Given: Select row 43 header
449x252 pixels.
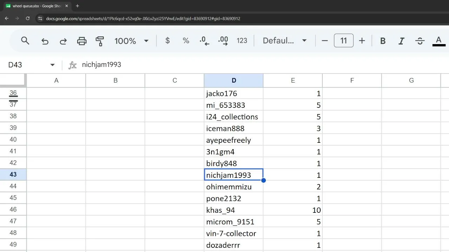Looking at the screenshot, I should pyautogui.click(x=13, y=174).
